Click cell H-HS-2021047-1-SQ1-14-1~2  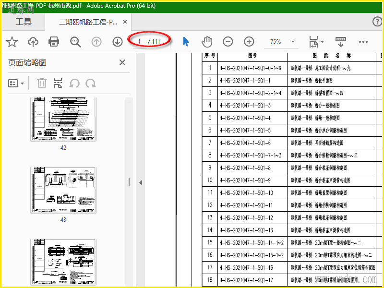point(252,243)
